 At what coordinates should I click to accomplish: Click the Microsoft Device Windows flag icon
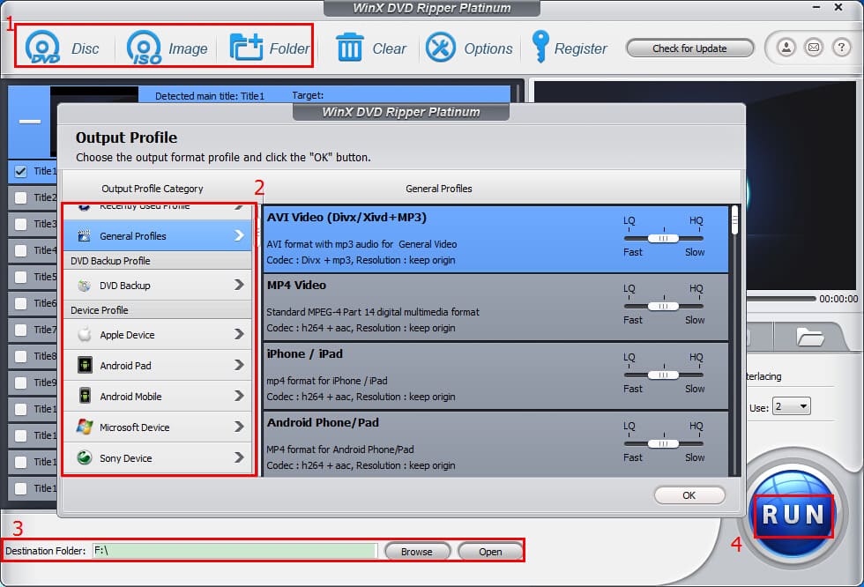click(85, 427)
